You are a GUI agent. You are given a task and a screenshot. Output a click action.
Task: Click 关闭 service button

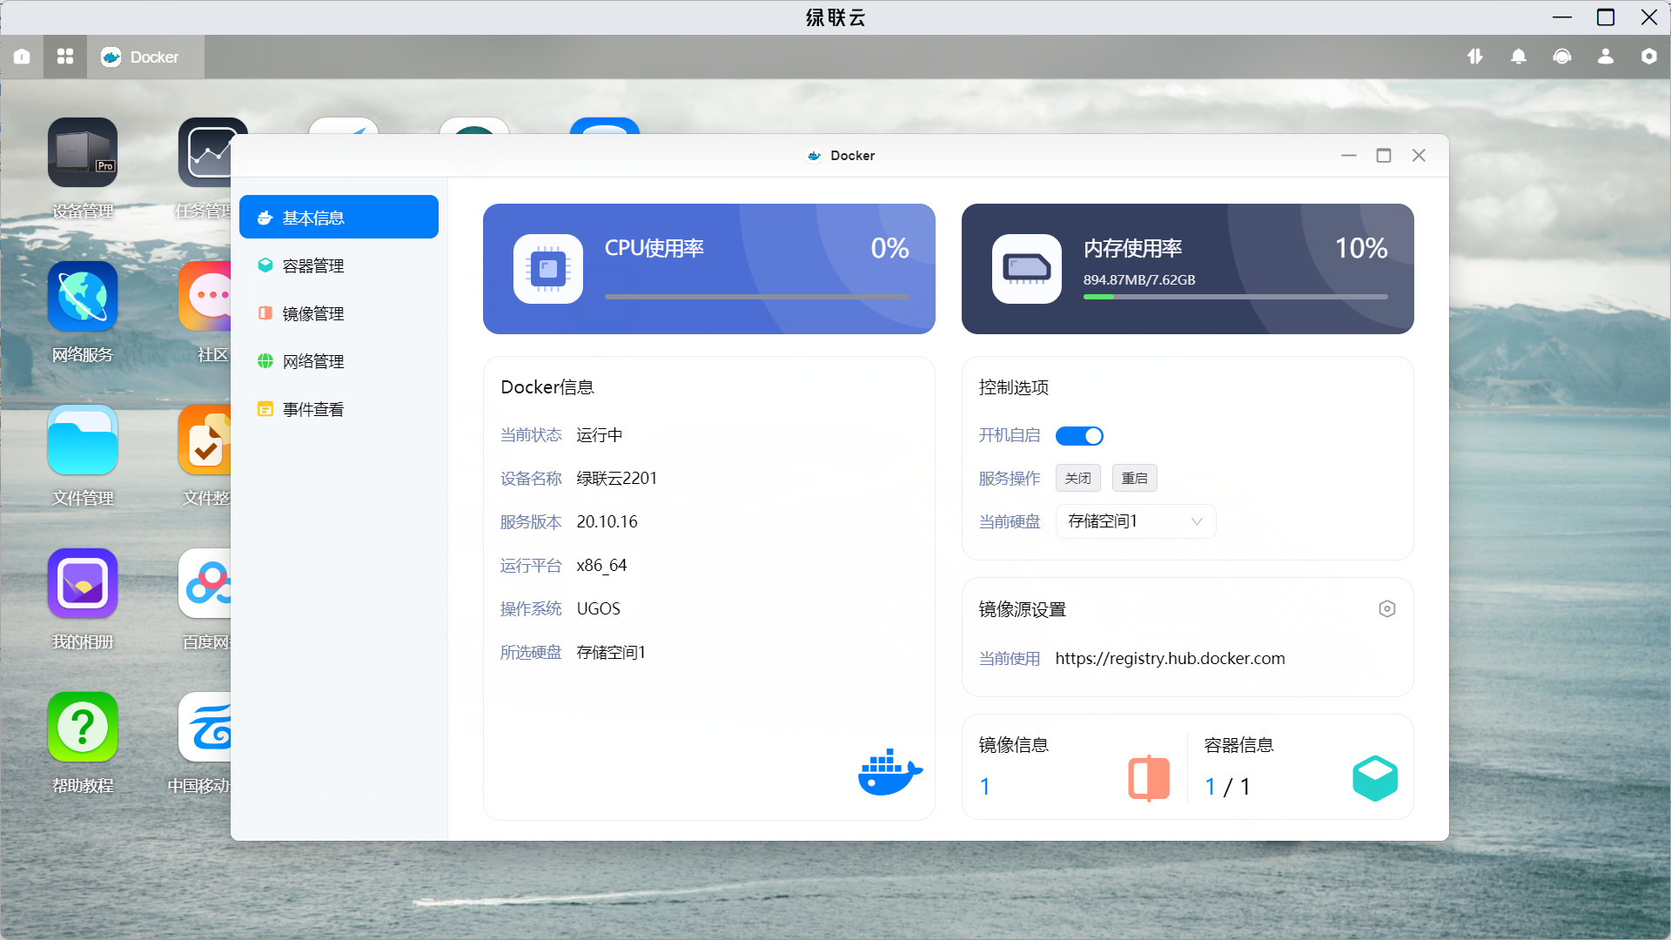pyautogui.click(x=1077, y=478)
